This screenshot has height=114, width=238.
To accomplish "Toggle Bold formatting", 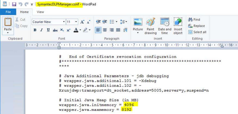I will [x=35, y=30].
